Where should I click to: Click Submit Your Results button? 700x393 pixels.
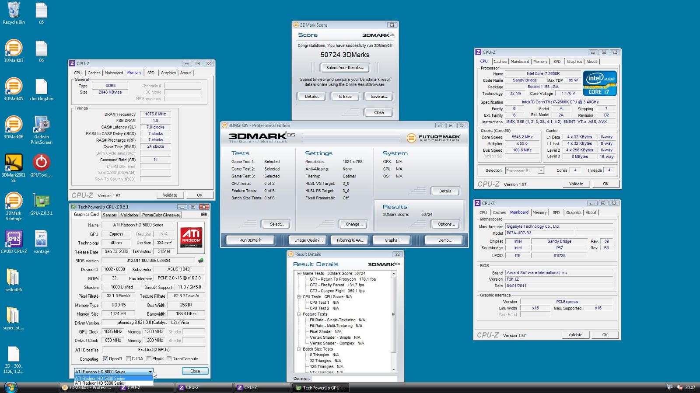(x=345, y=68)
